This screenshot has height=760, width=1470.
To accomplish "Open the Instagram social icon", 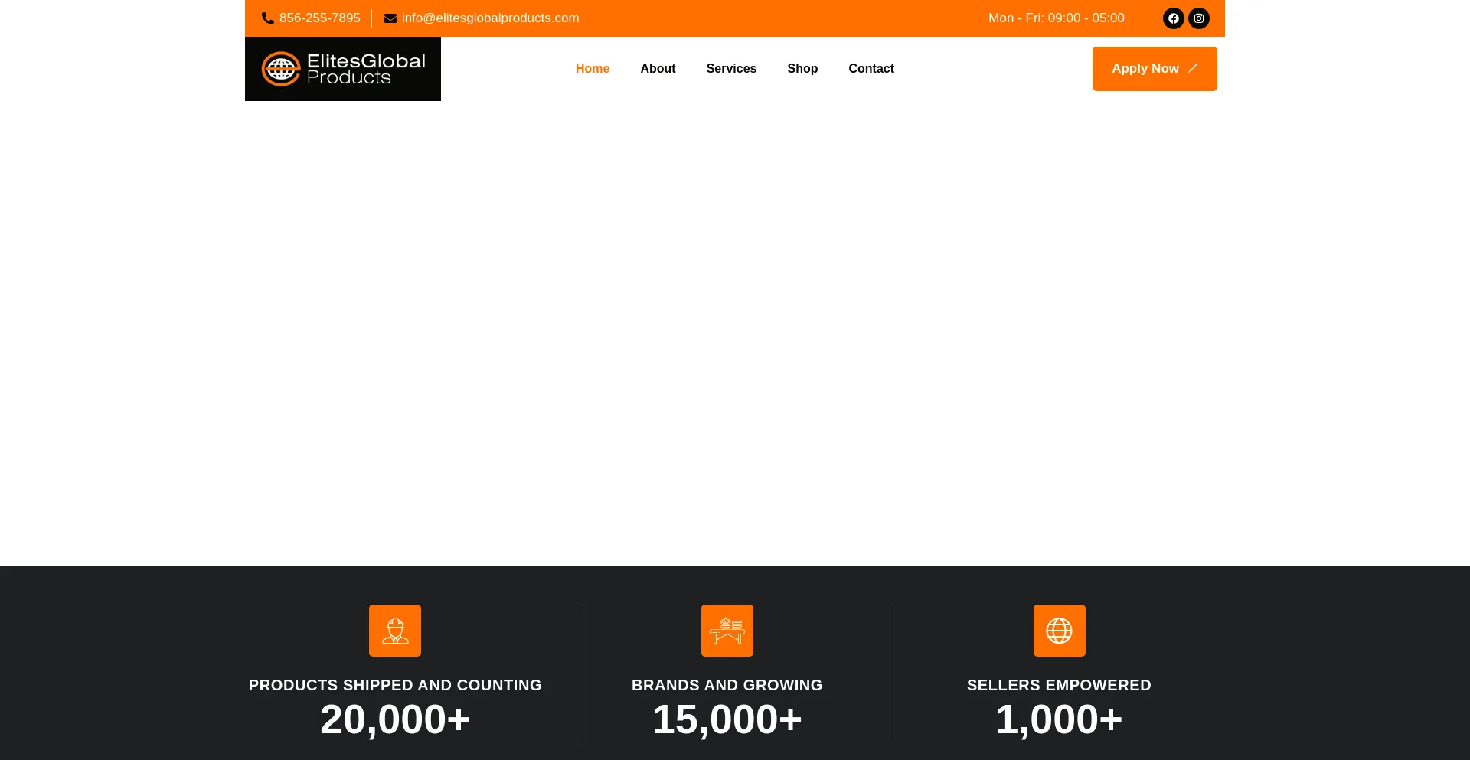I will pos(1199,18).
